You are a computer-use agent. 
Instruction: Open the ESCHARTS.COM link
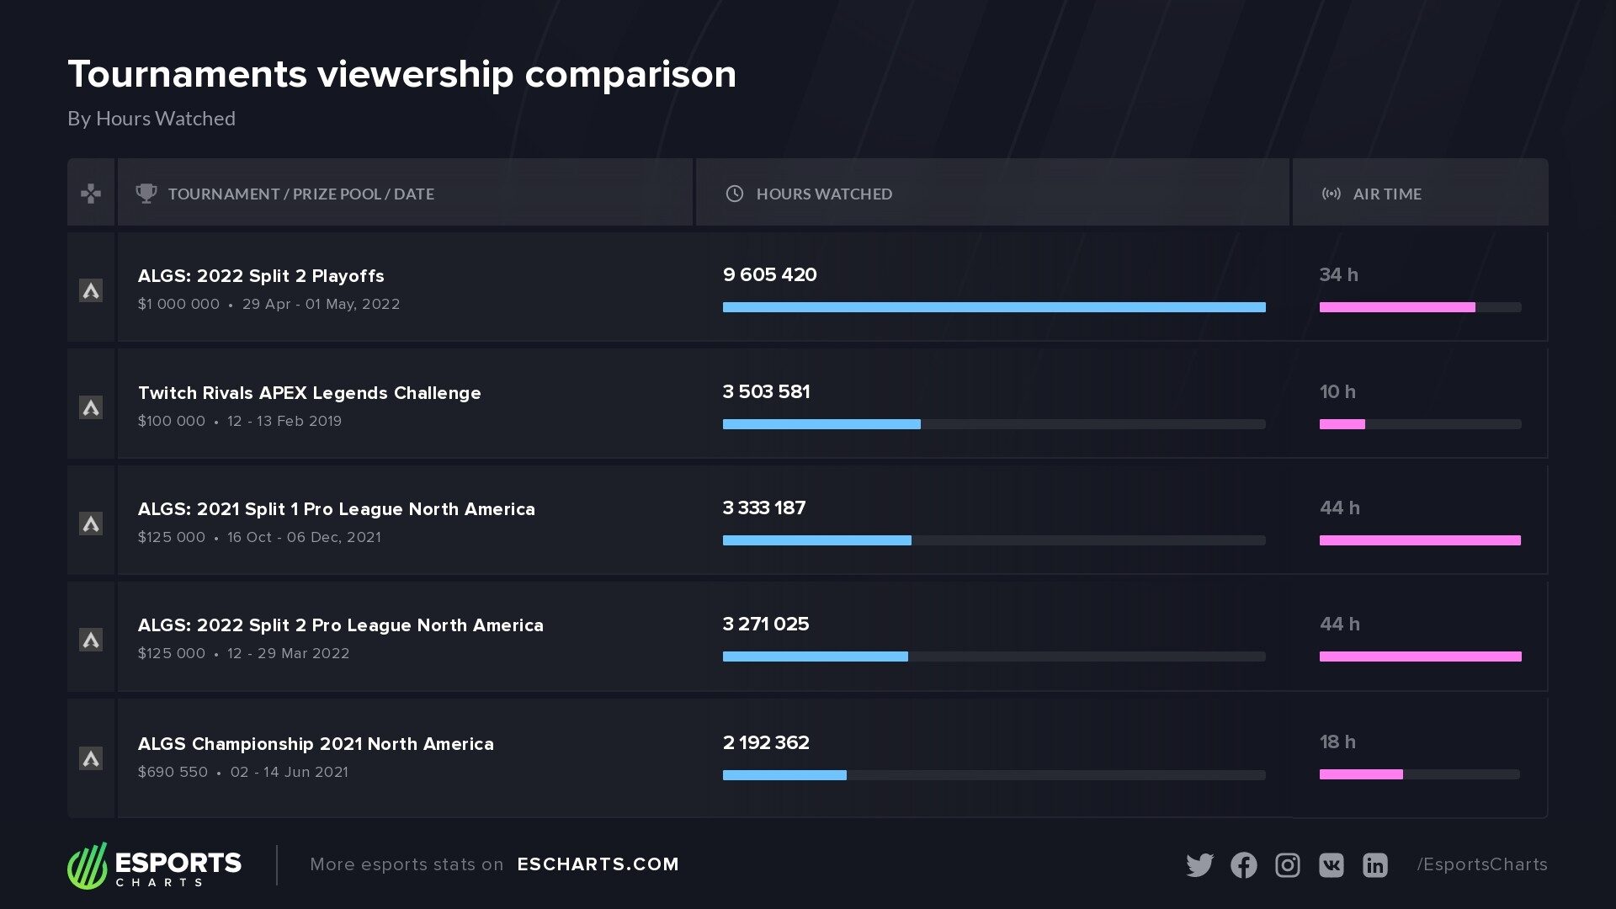[598, 864]
